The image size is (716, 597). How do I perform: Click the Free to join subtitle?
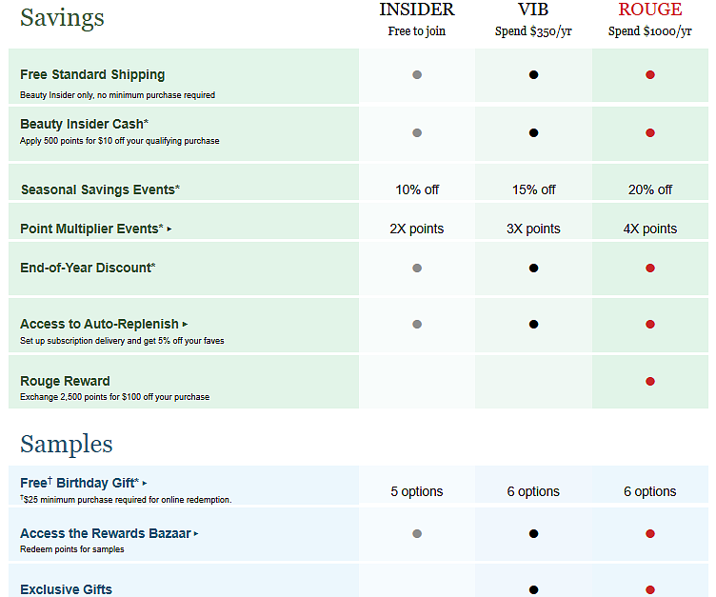pos(417,31)
